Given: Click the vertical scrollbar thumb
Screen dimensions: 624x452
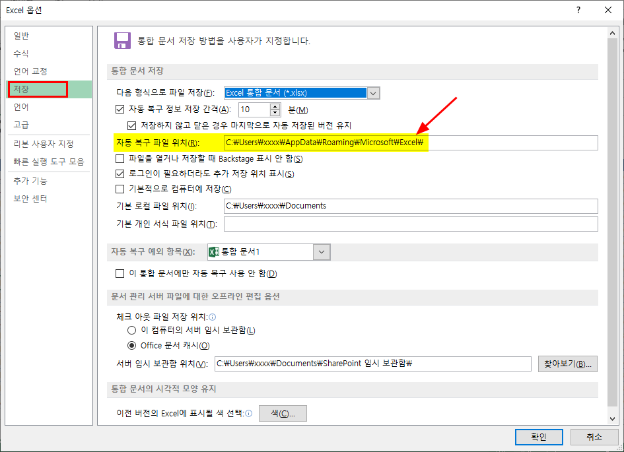Looking at the screenshot, I should [x=613, y=222].
